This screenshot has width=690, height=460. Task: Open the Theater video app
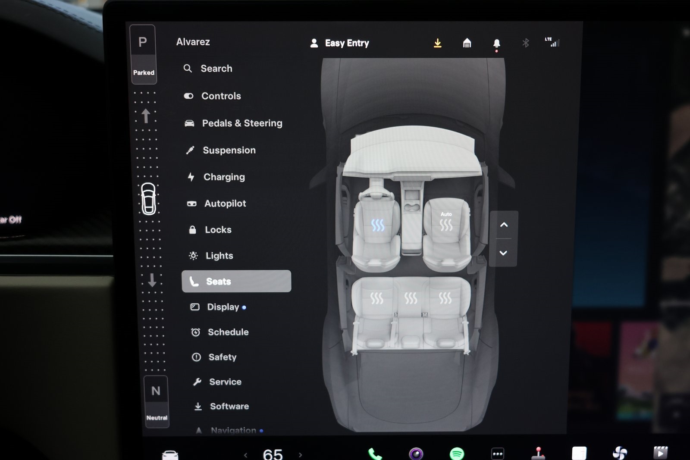[x=661, y=452]
